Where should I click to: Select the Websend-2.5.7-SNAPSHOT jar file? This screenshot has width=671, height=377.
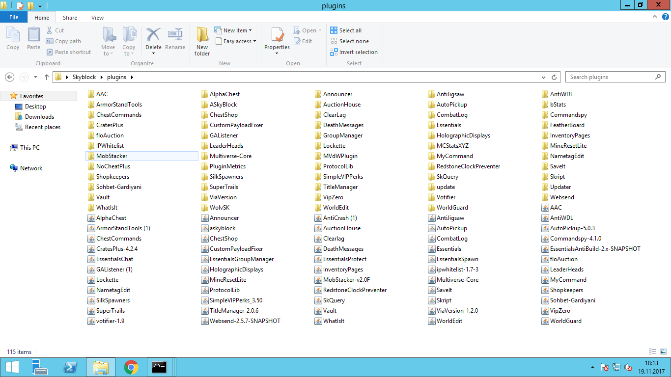[241, 321]
